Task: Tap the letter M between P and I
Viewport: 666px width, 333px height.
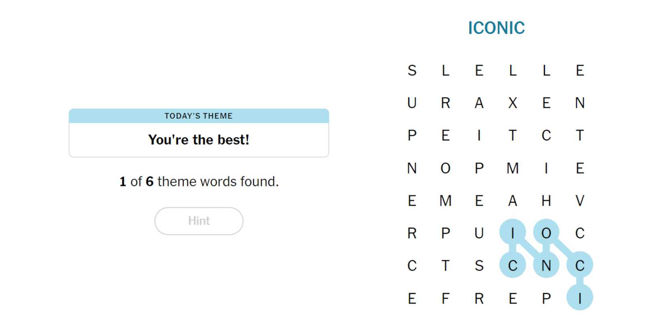Action: coord(513,168)
